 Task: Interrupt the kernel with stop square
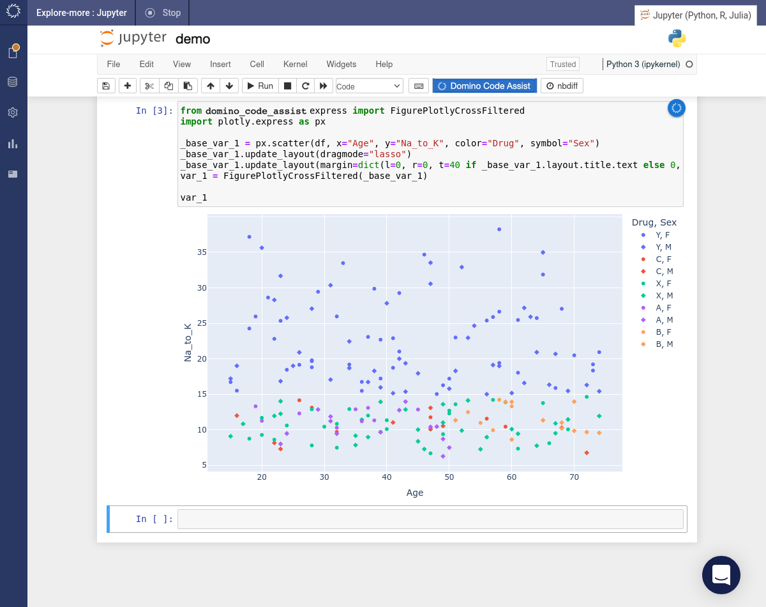288,86
